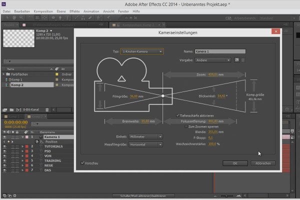Select the Zoom magnifier tool in toolbar
This screenshot has height=200, width=300.
(21, 18)
